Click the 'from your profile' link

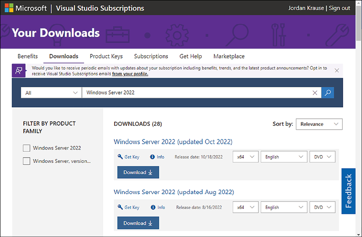130,74
